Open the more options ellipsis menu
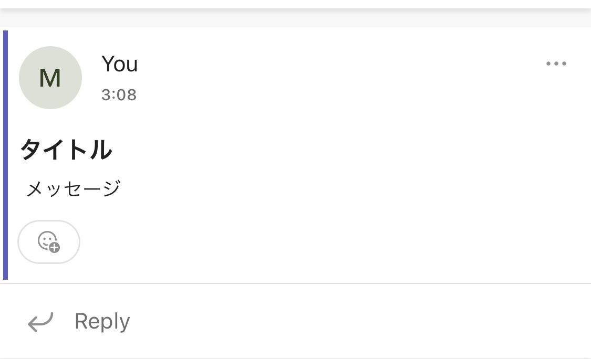The height and width of the screenshot is (359, 591). click(x=556, y=64)
